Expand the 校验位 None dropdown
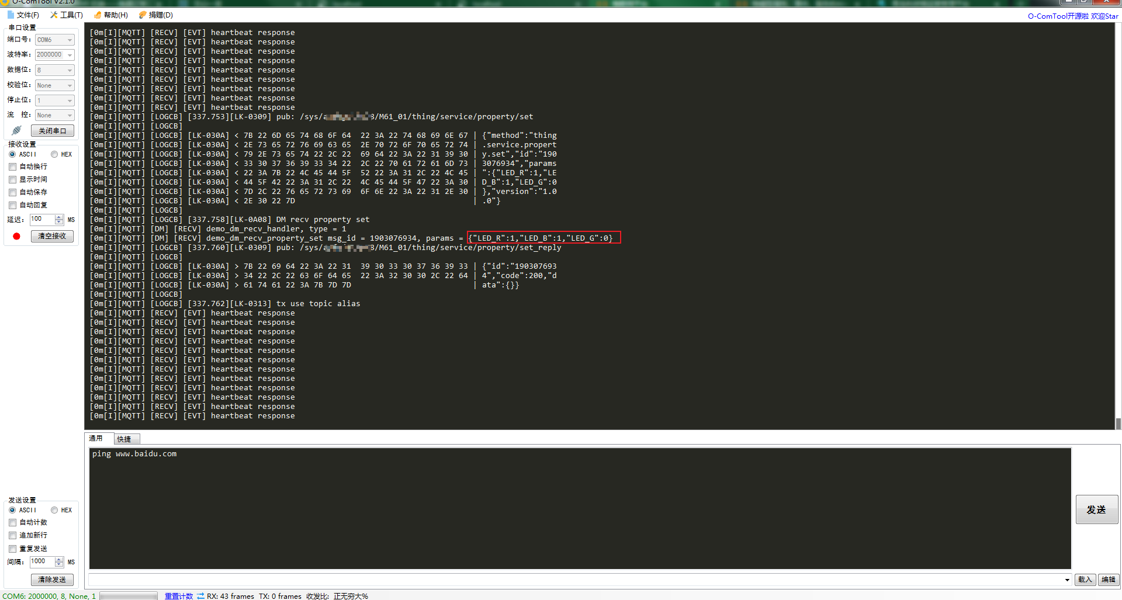The height and width of the screenshot is (600, 1122). click(x=70, y=85)
